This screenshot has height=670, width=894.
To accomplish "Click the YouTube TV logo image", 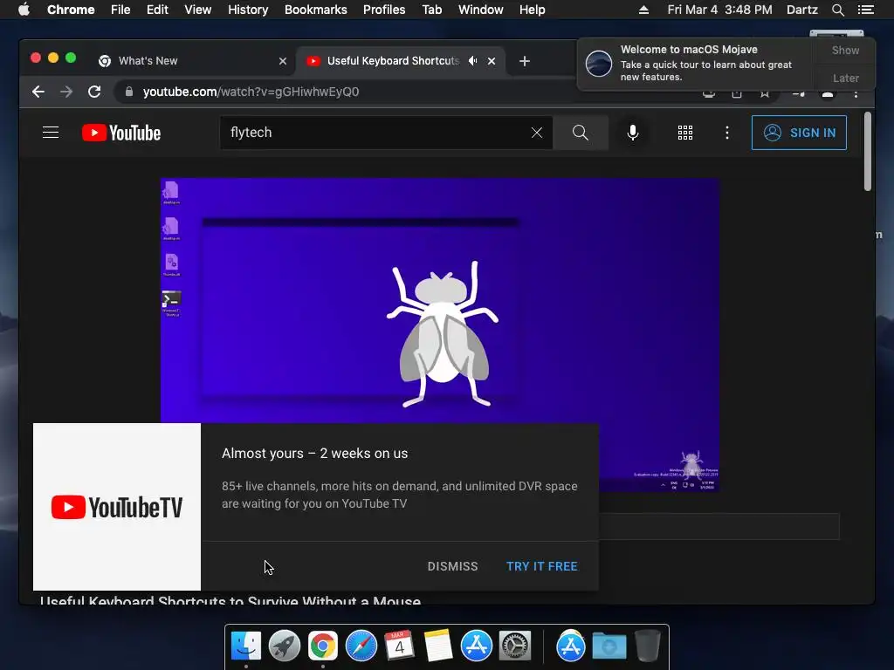I will click(x=117, y=507).
